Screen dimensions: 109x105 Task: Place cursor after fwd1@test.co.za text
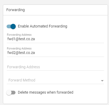35,39
